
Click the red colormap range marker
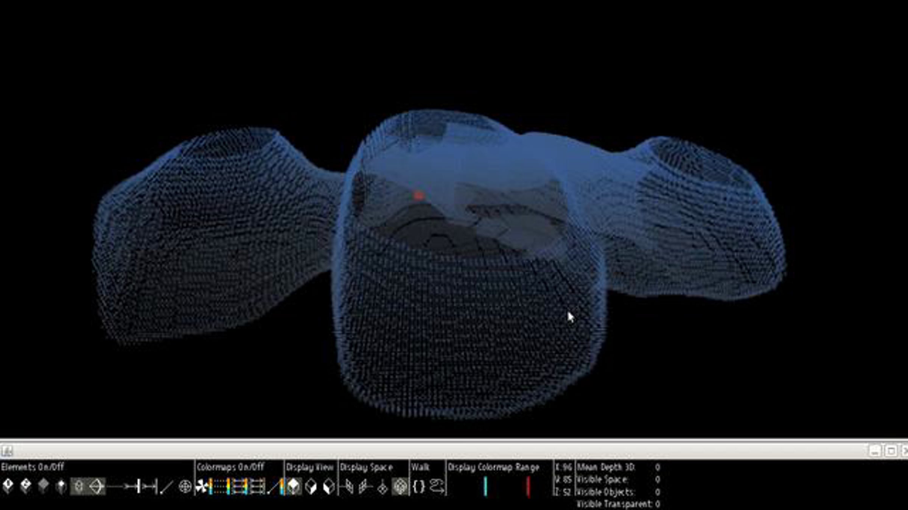pyautogui.click(x=528, y=487)
